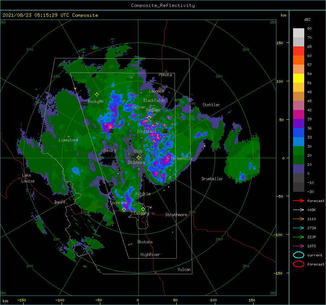Click the Okotoks town label
The image size is (326, 305).
click(145, 242)
